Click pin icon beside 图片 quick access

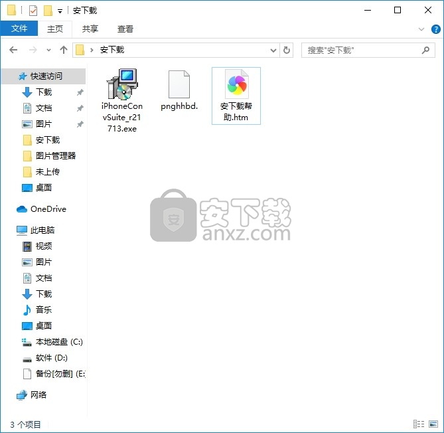(x=80, y=124)
